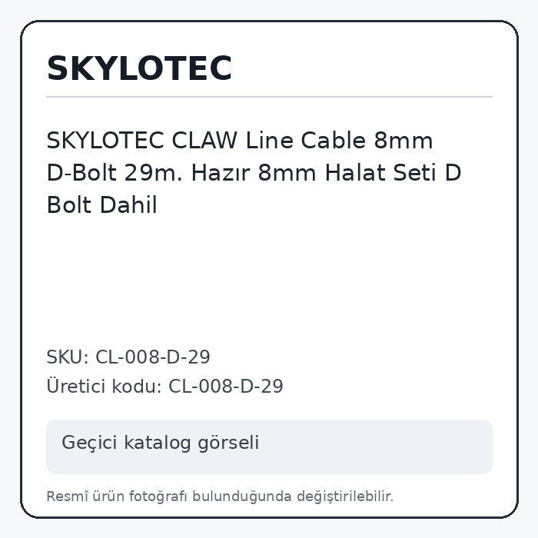Click the 'Halat Seti D' text

coord(393,173)
